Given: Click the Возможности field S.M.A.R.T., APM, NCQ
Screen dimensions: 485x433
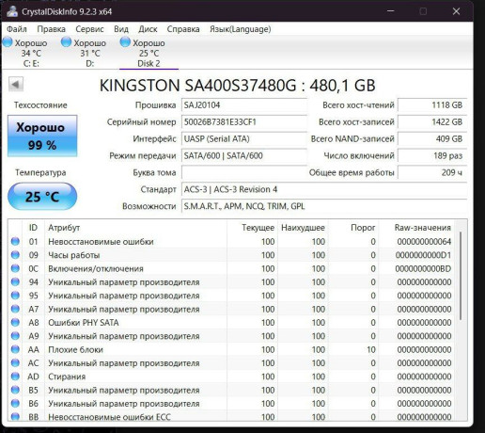Looking at the screenshot, I should point(324,206).
